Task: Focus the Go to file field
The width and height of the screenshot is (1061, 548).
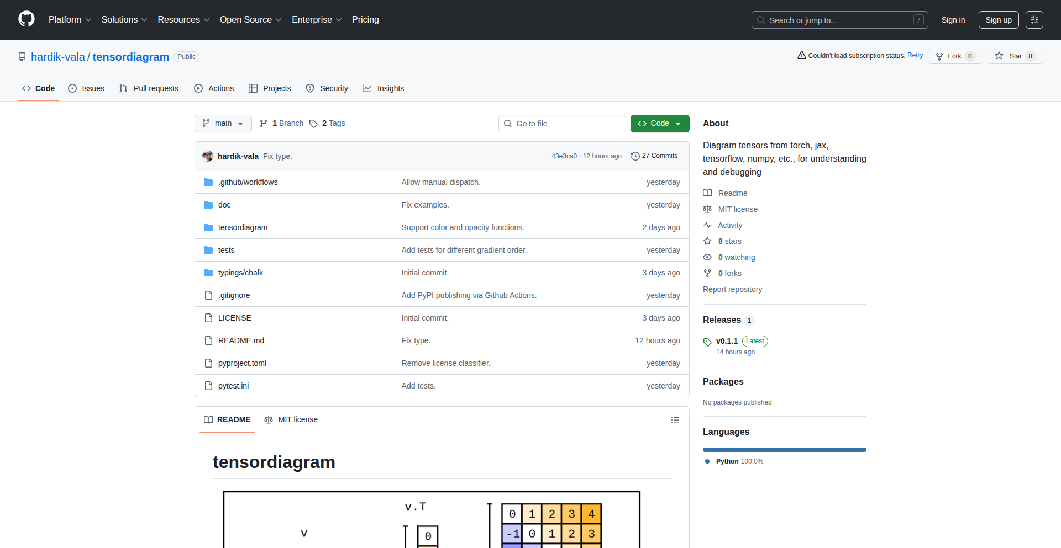Action: click(562, 124)
